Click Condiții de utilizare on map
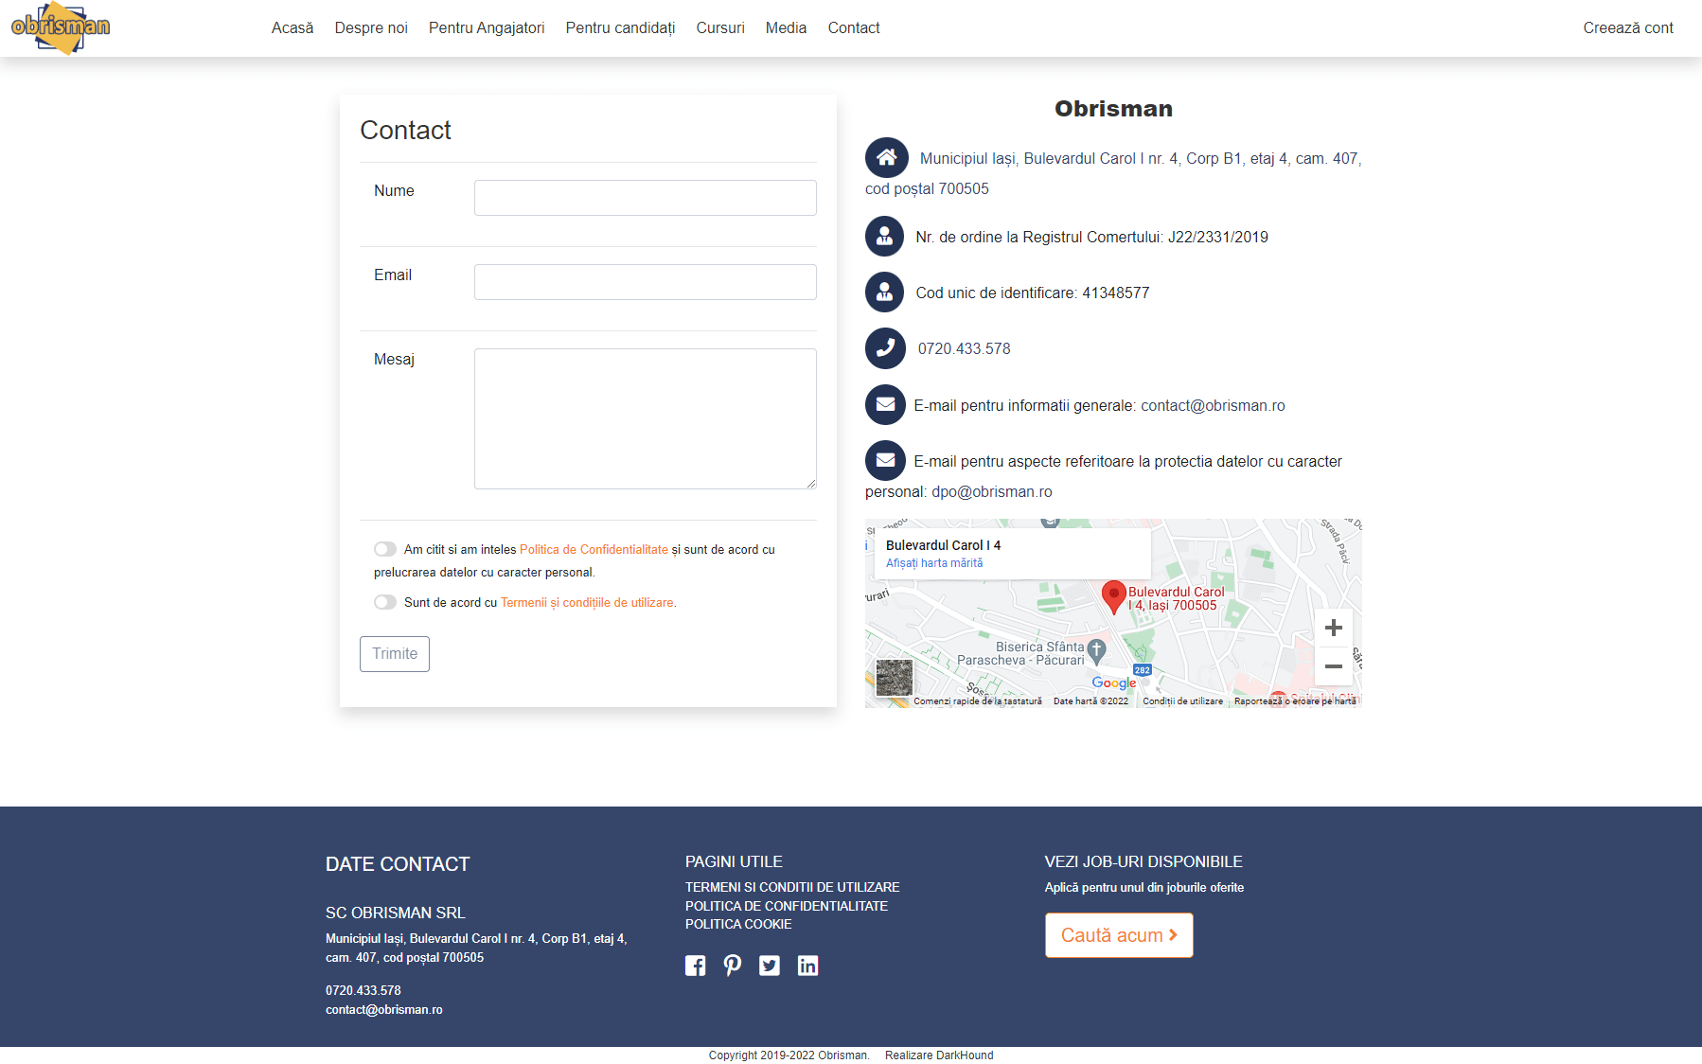 [1182, 701]
